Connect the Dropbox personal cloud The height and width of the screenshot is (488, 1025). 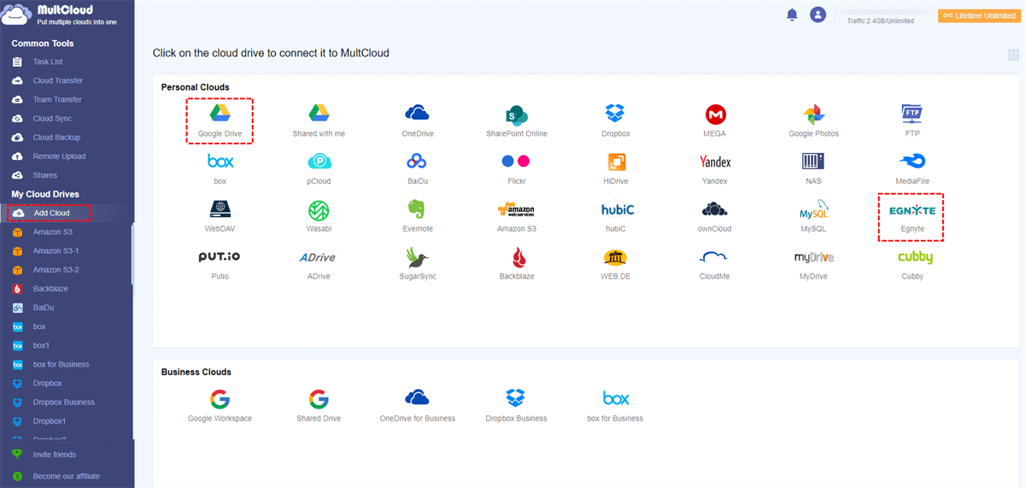[615, 113]
